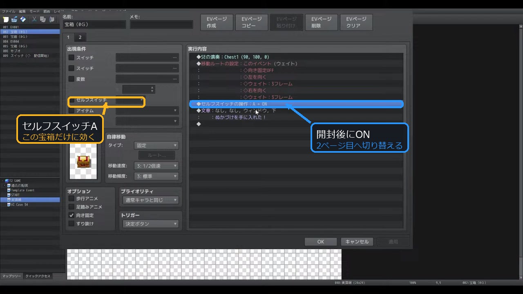Select the START map in tree
The height and width of the screenshot is (294, 523).
click(x=30, y=195)
